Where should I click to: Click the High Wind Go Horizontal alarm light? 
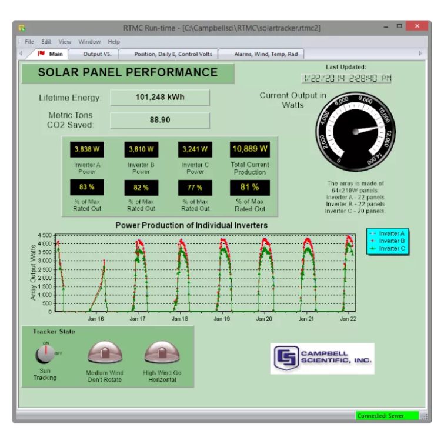pyautogui.click(x=161, y=353)
